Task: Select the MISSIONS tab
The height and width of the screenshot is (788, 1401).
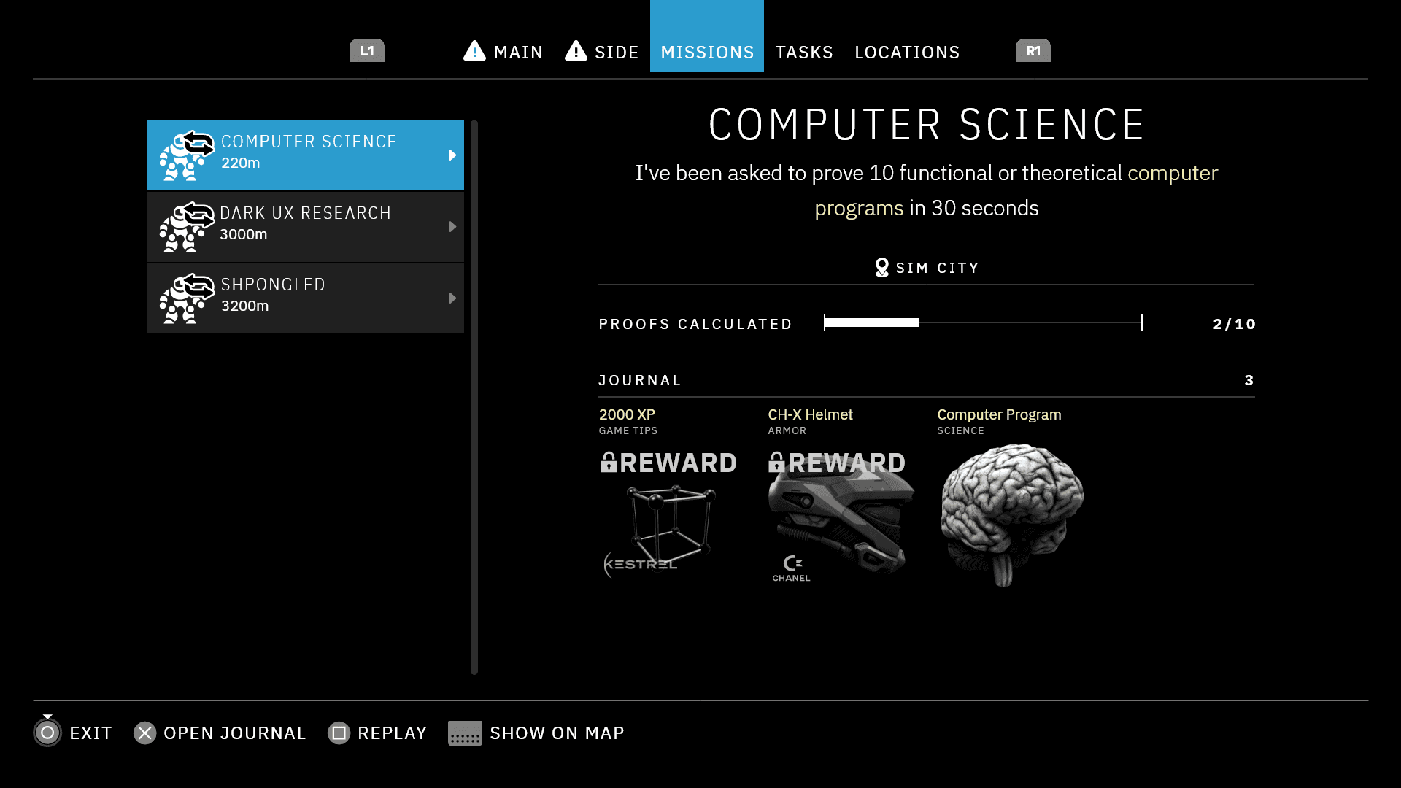Action: [x=707, y=36]
